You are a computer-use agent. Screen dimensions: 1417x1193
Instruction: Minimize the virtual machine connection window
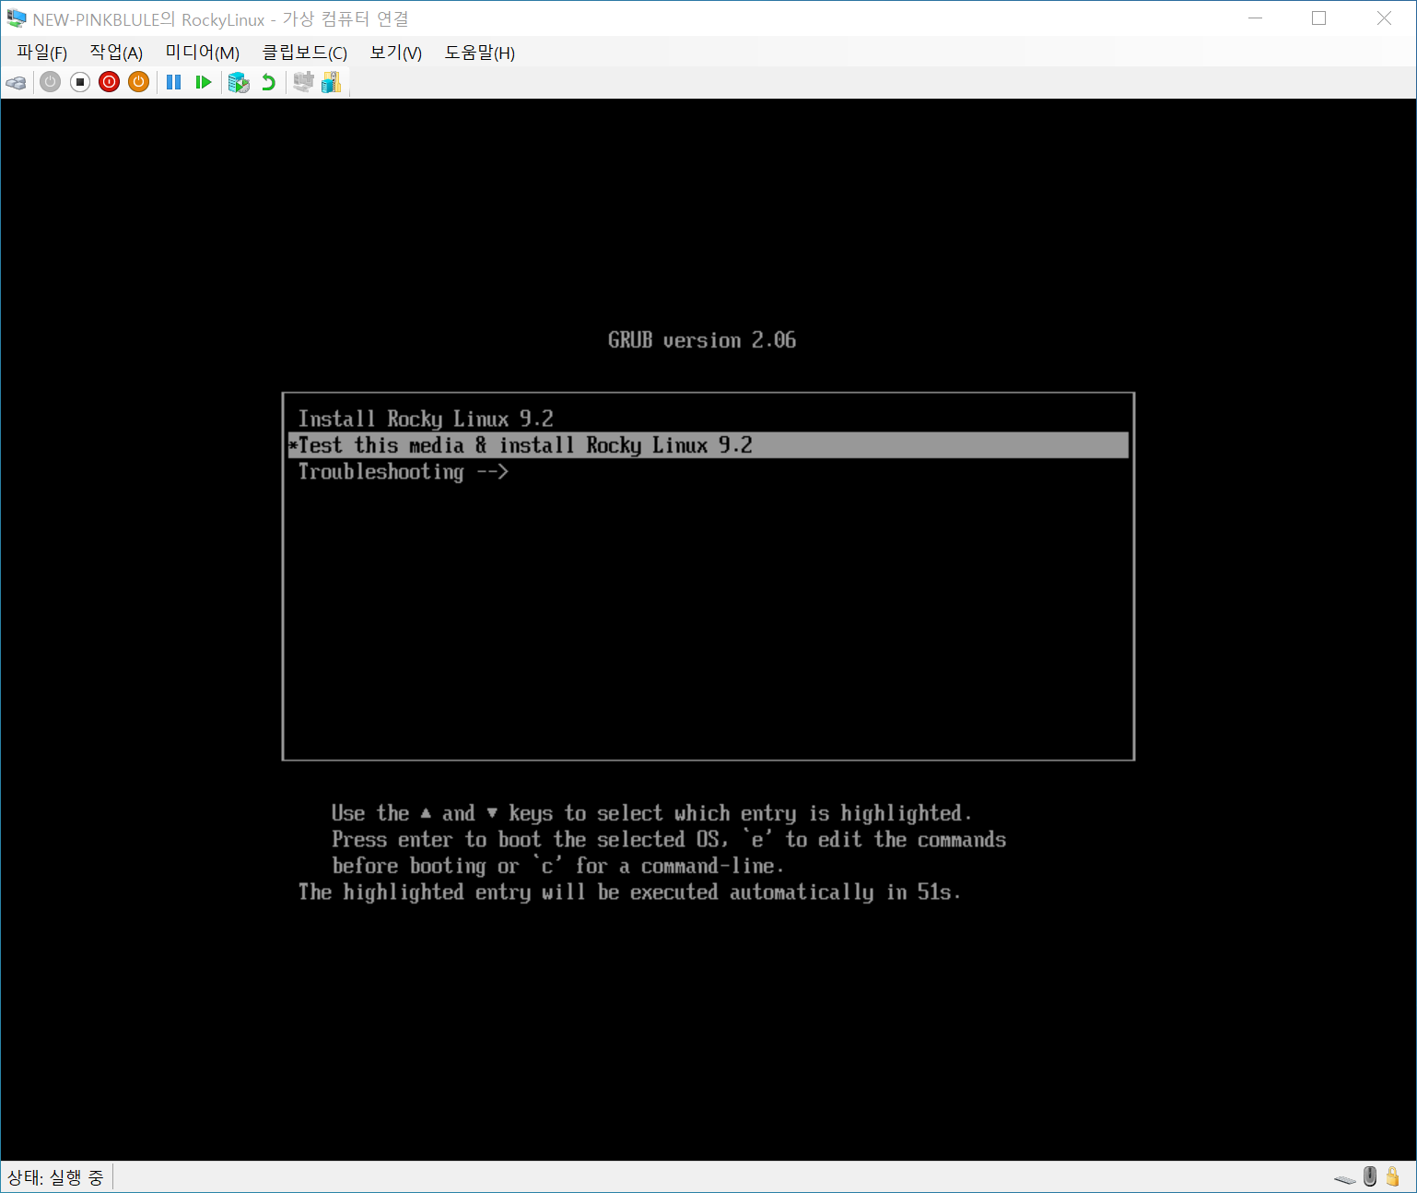(1256, 18)
